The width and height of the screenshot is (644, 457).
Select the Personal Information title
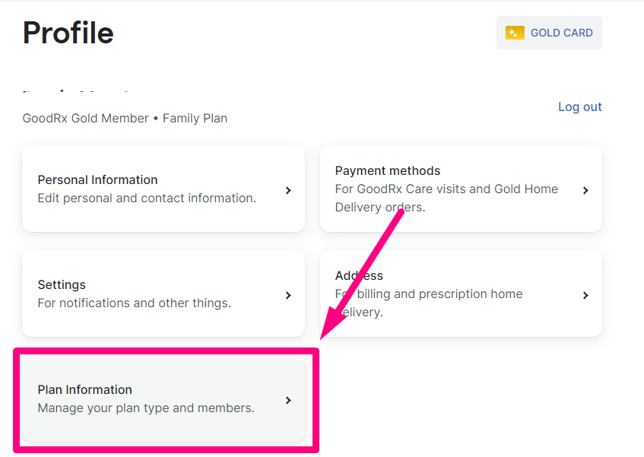tap(98, 180)
